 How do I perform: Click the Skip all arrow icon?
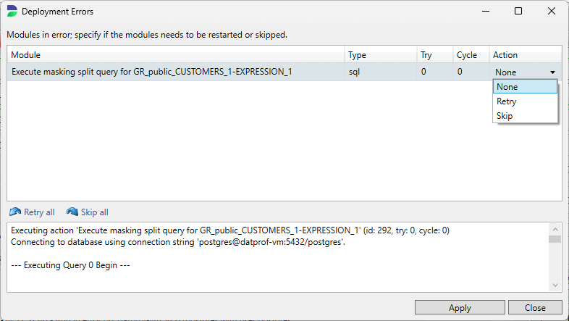(72, 212)
